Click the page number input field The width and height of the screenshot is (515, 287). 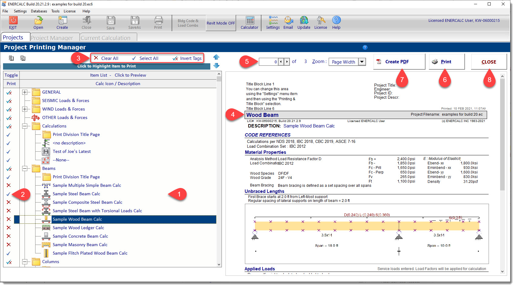click(269, 62)
